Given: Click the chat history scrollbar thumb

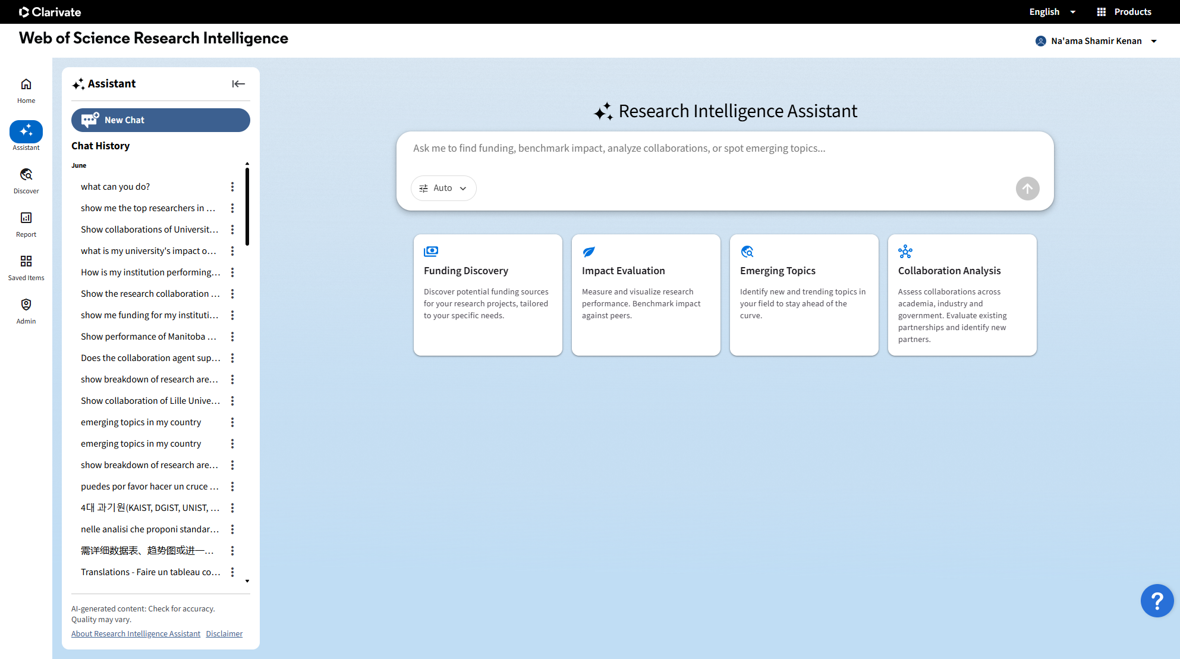Looking at the screenshot, I should (247, 206).
